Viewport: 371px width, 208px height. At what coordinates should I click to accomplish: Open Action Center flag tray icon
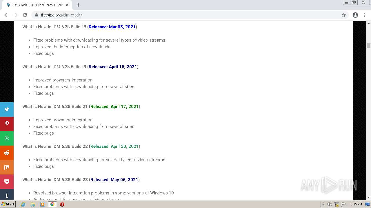[x=343, y=204]
